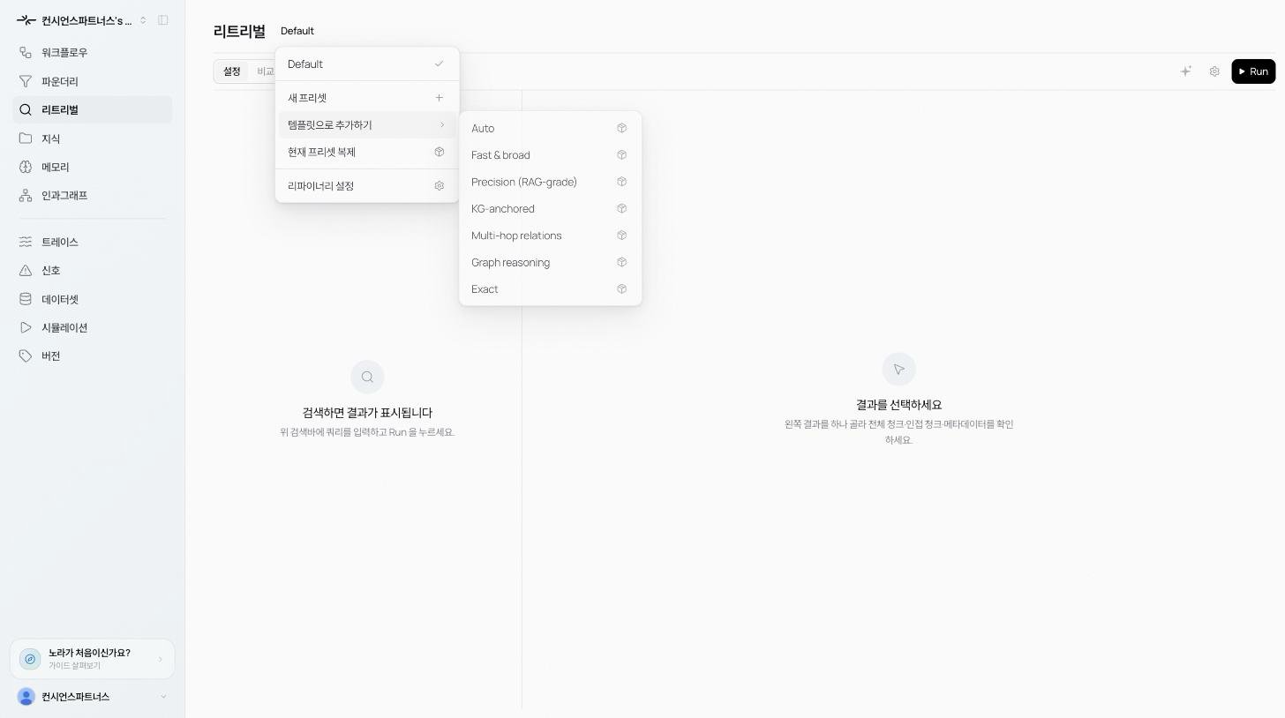Viewport: 1285px width, 718px height.
Task: Close the Default preset dropdown in header
Action: coord(297,31)
